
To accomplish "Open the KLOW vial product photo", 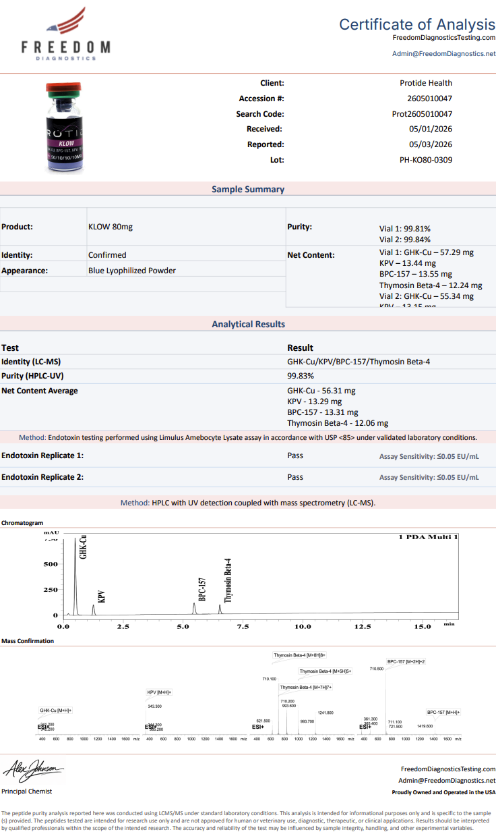I will point(64,127).
